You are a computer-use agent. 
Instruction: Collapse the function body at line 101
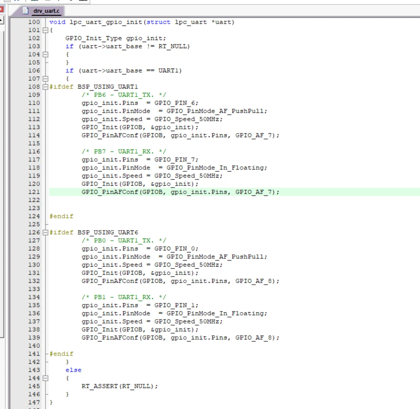[x=46, y=30]
